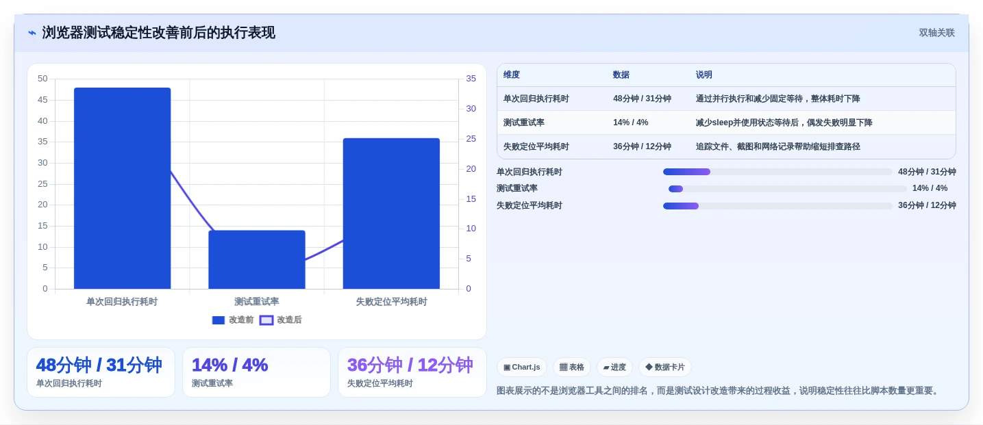The image size is (983, 425).
Task: Click description 通过并行执行和减少固定等待
Action: pyautogui.click(x=778, y=99)
